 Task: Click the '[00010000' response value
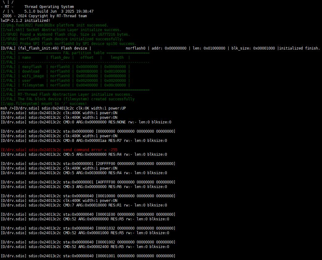(105, 196)
